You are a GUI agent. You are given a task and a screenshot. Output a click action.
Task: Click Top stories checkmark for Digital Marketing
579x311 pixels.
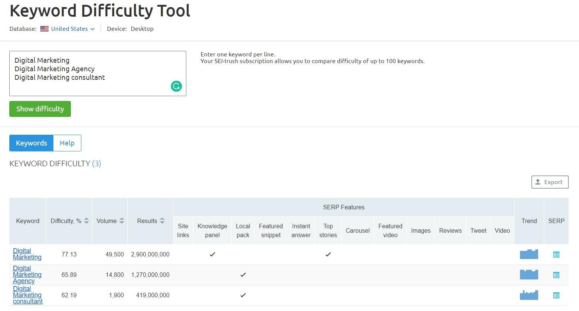point(328,254)
